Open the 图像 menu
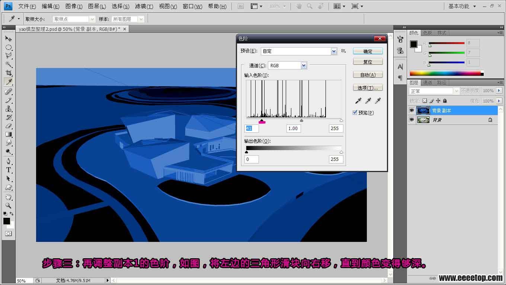Image resolution: width=506 pixels, height=285 pixels. pyautogui.click(x=74, y=6)
